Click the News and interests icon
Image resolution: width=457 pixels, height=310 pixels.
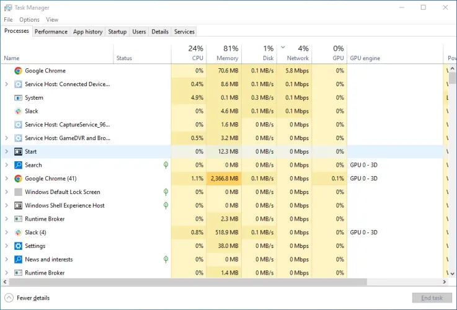click(18, 260)
